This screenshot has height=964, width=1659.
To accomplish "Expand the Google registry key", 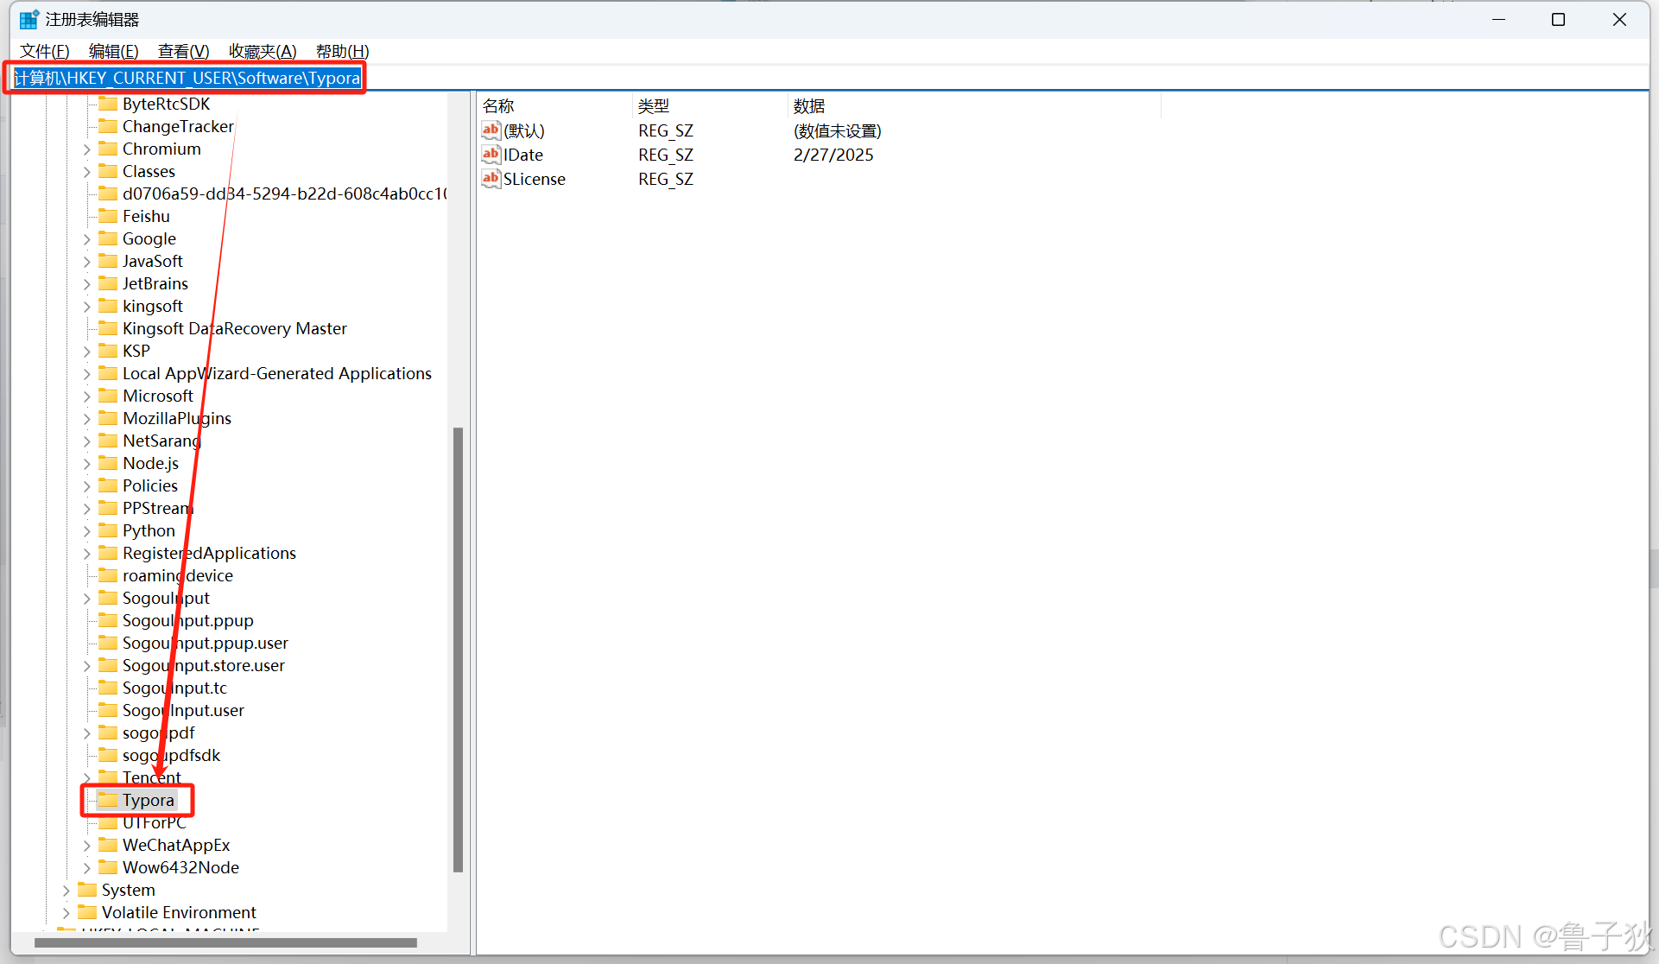I will pyautogui.click(x=86, y=239).
